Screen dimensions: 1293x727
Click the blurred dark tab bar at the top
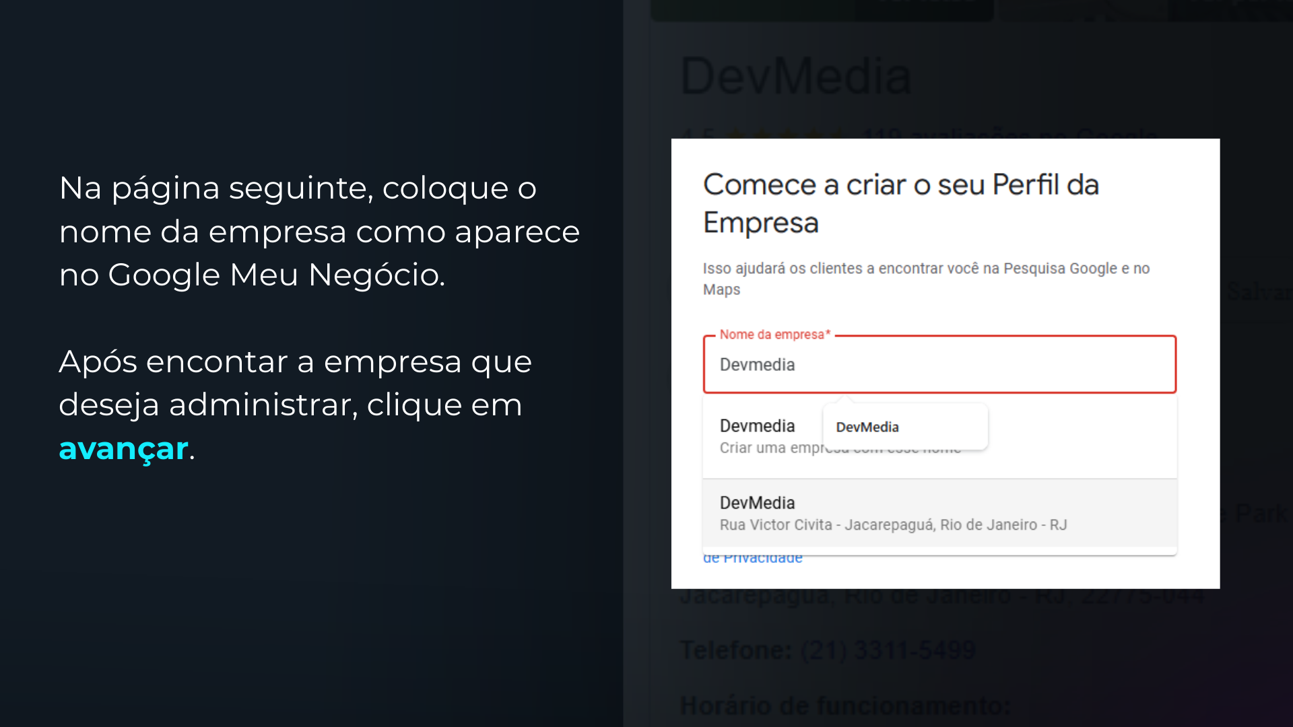(x=822, y=10)
